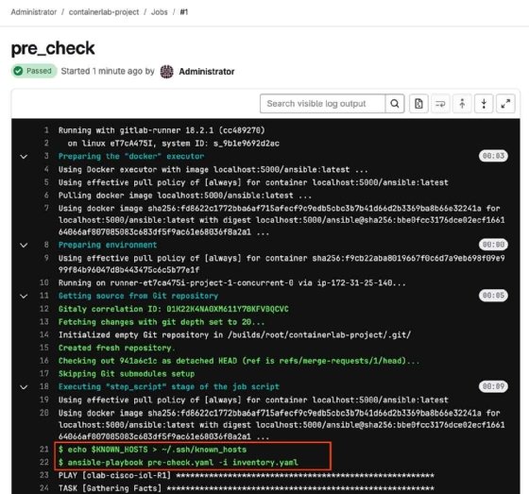Click the 00:03 duration badge
The width and height of the screenshot is (529, 494).
tap(493, 156)
